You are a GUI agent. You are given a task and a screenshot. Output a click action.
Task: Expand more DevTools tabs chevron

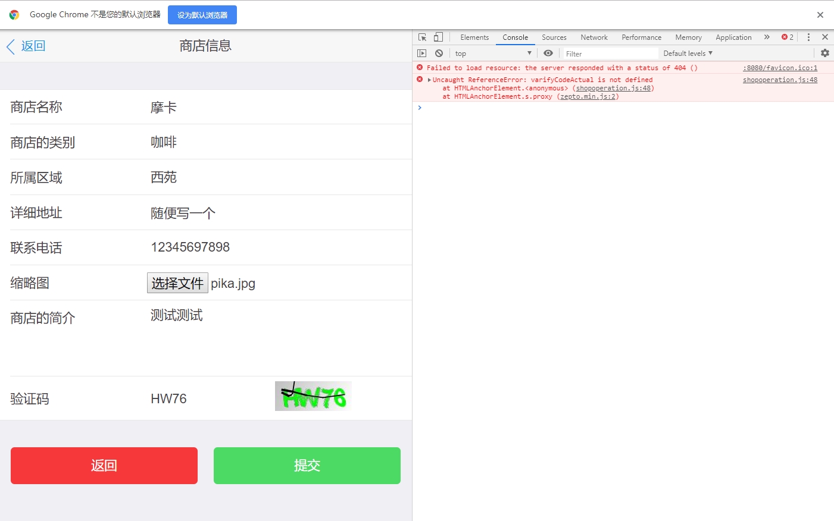tap(767, 37)
